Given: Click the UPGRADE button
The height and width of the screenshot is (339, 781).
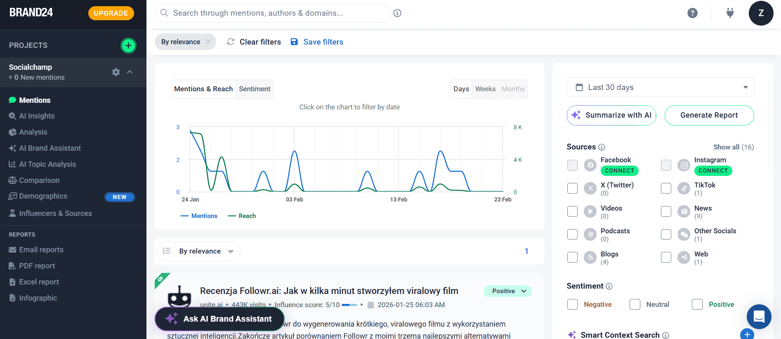Looking at the screenshot, I should coord(111,13).
